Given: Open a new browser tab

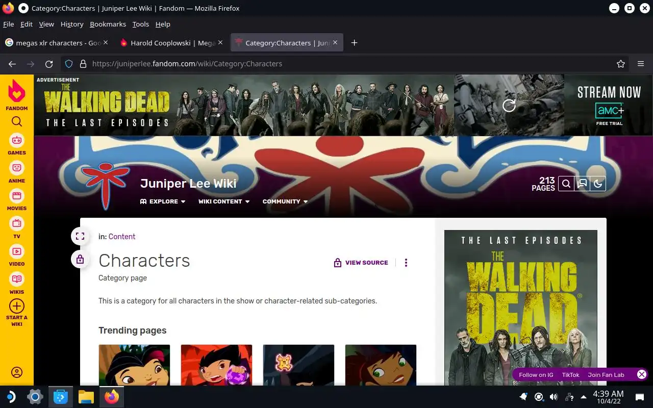Looking at the screenshot, I should (354, 43).
